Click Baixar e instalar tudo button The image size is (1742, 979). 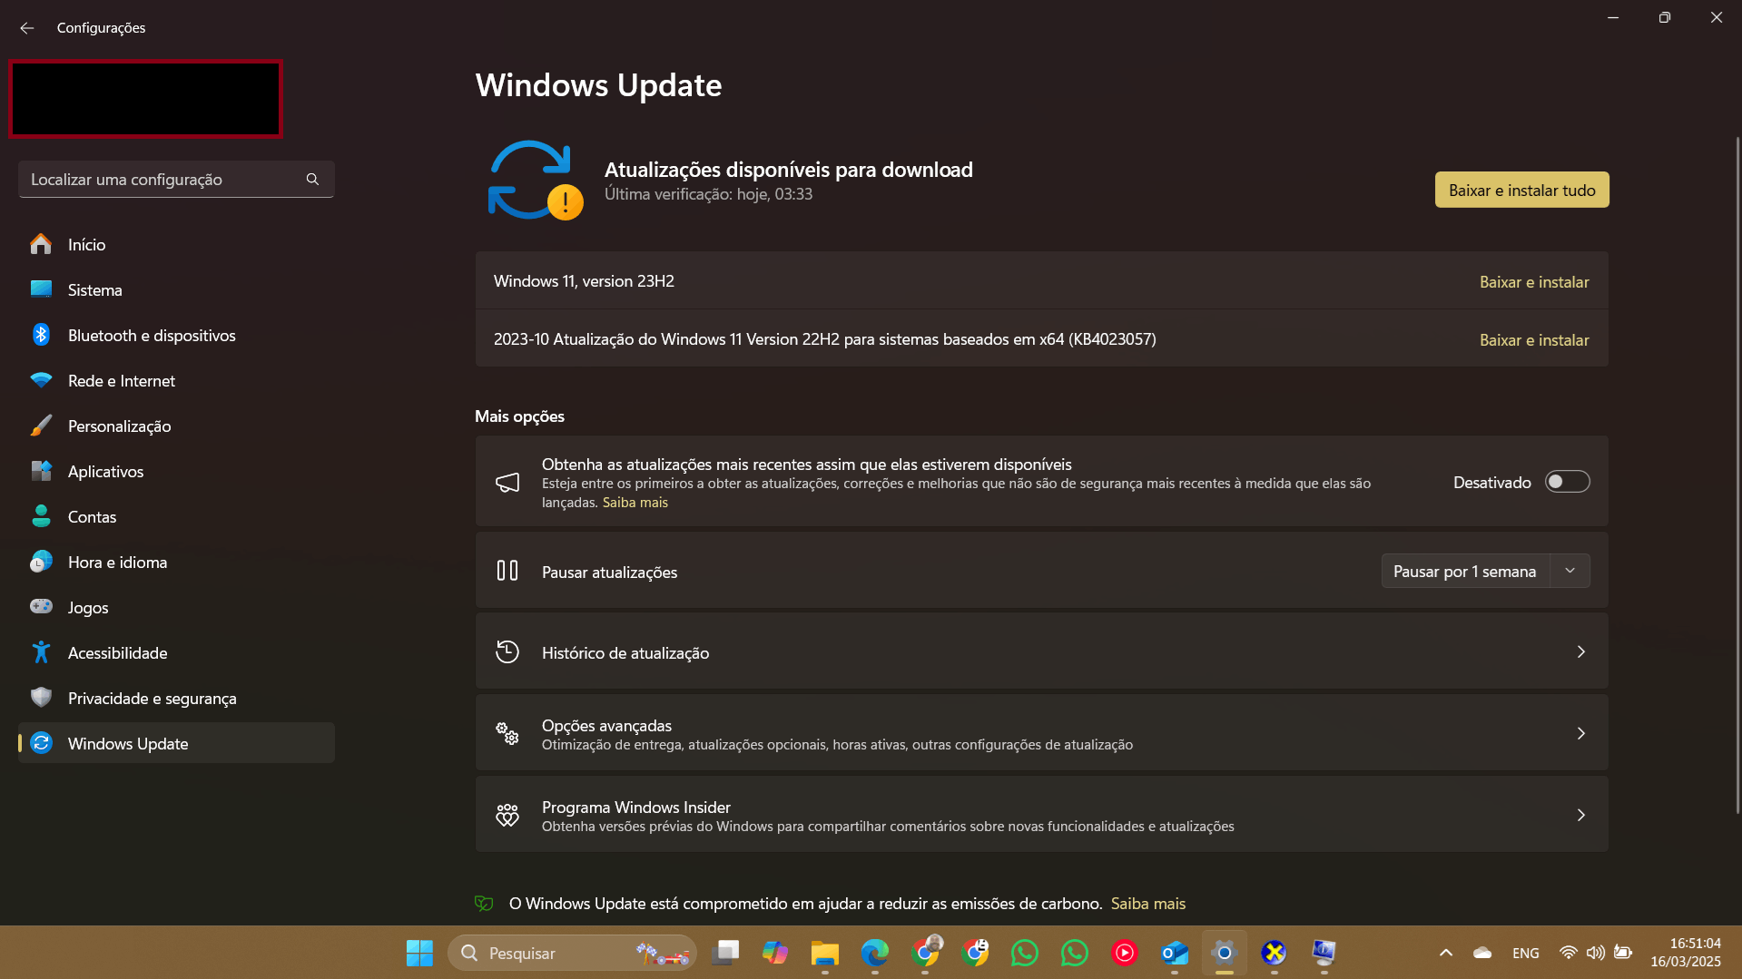[x=1521, y=191]
